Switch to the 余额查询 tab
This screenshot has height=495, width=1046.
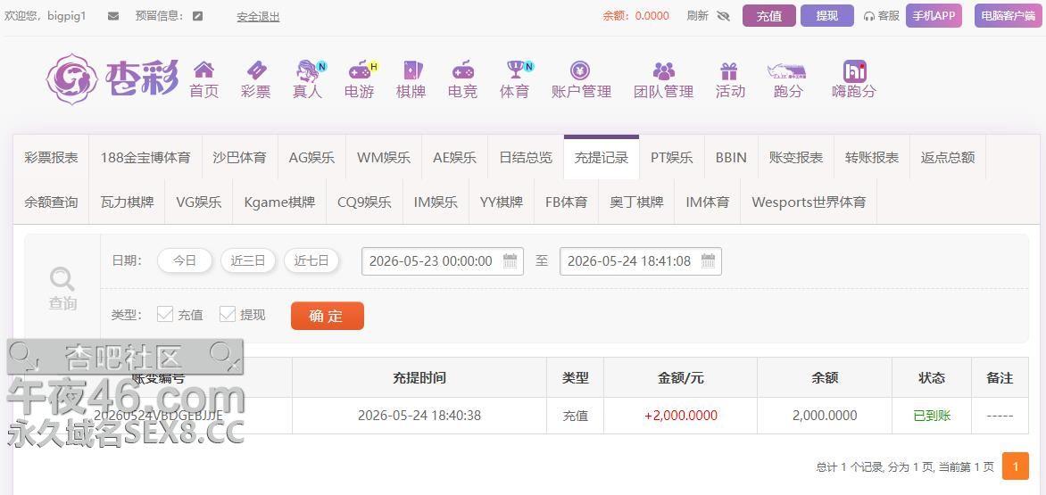pos(52,202)
